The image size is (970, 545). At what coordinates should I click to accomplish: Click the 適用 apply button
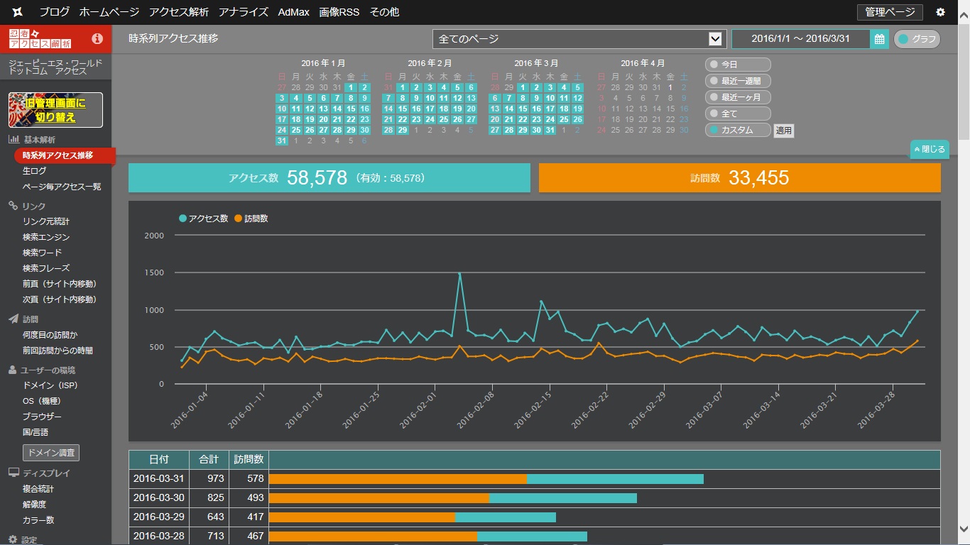click(x=784, y=131)
